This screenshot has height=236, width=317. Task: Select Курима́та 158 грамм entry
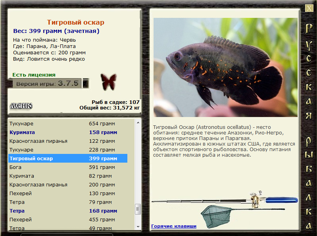68,132
